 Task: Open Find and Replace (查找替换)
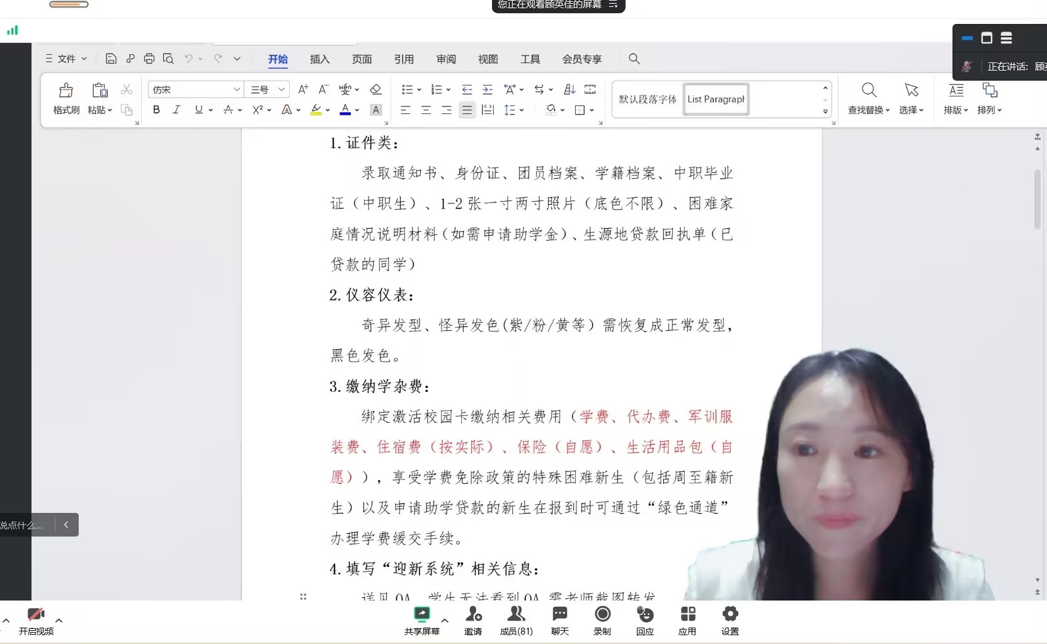(869, 98)
